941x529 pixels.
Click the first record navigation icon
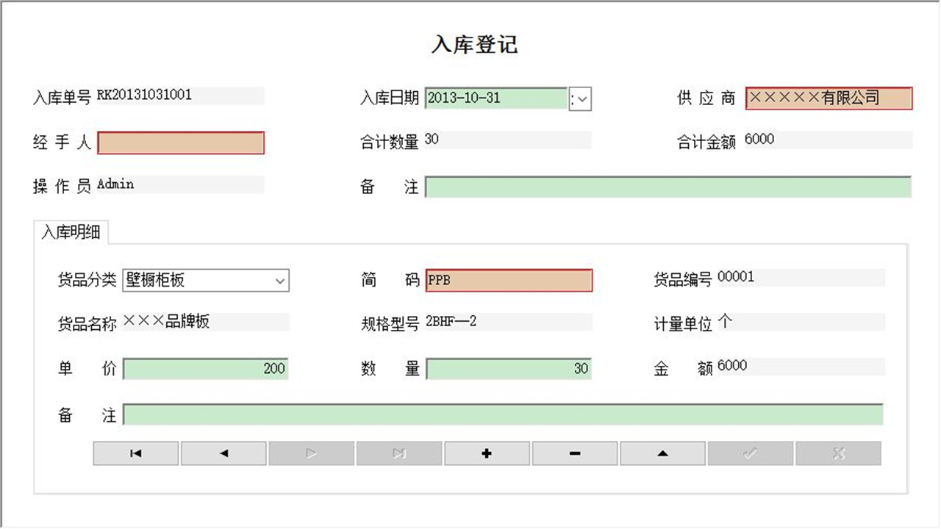pyautogui.click(x=135, y=453)
